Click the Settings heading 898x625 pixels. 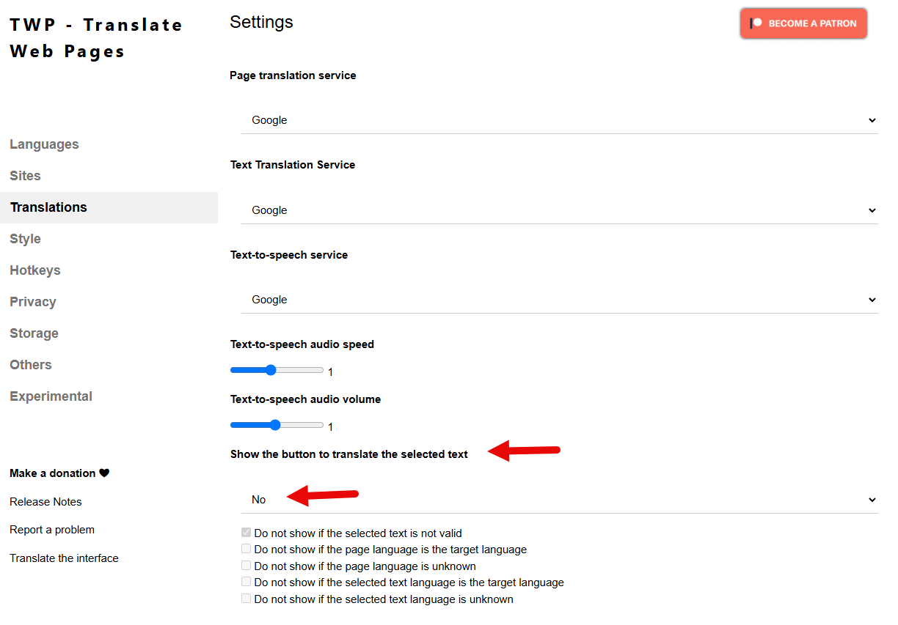[261, 22]
